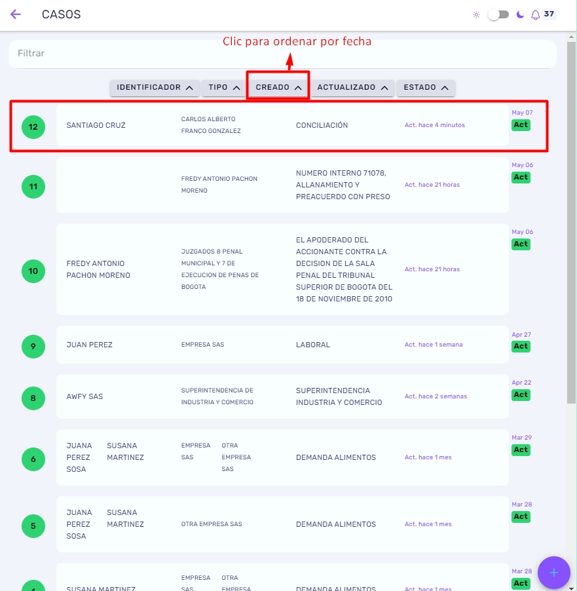Select SANTIAGO CRUZ case name
Image resolution: width=577 pixels, height=591 pixels.
pyautogui.click(x=96, y=125)
